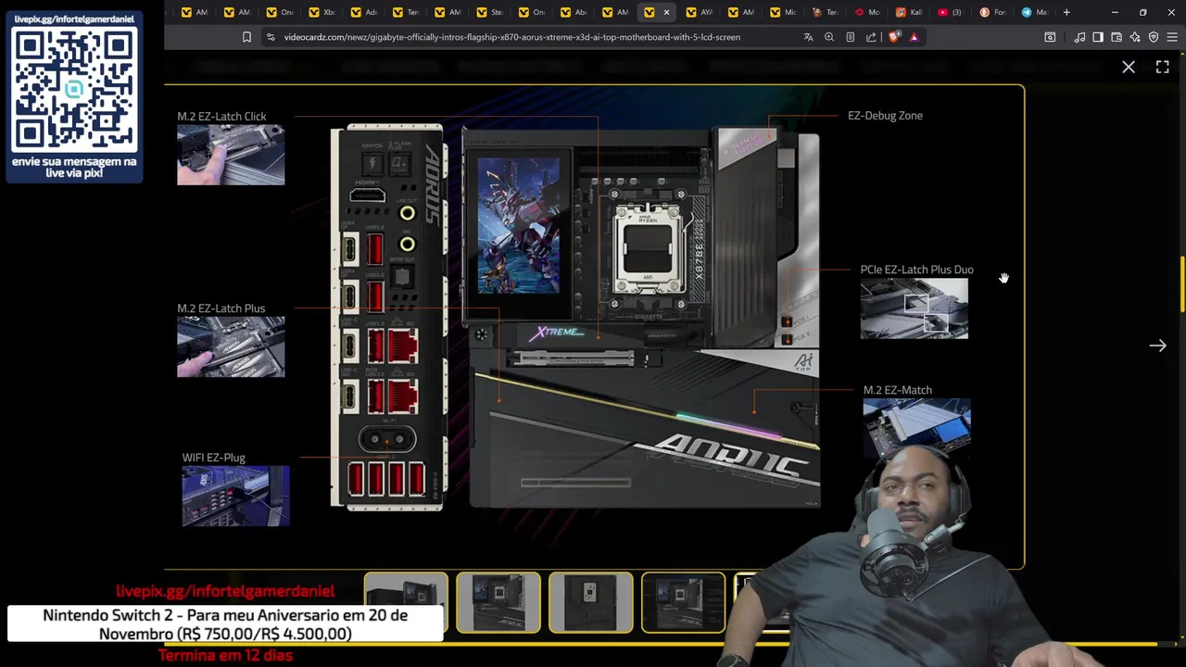Click the tab search icon in toolbar
1186x667 pixels.
[1050, 37]
